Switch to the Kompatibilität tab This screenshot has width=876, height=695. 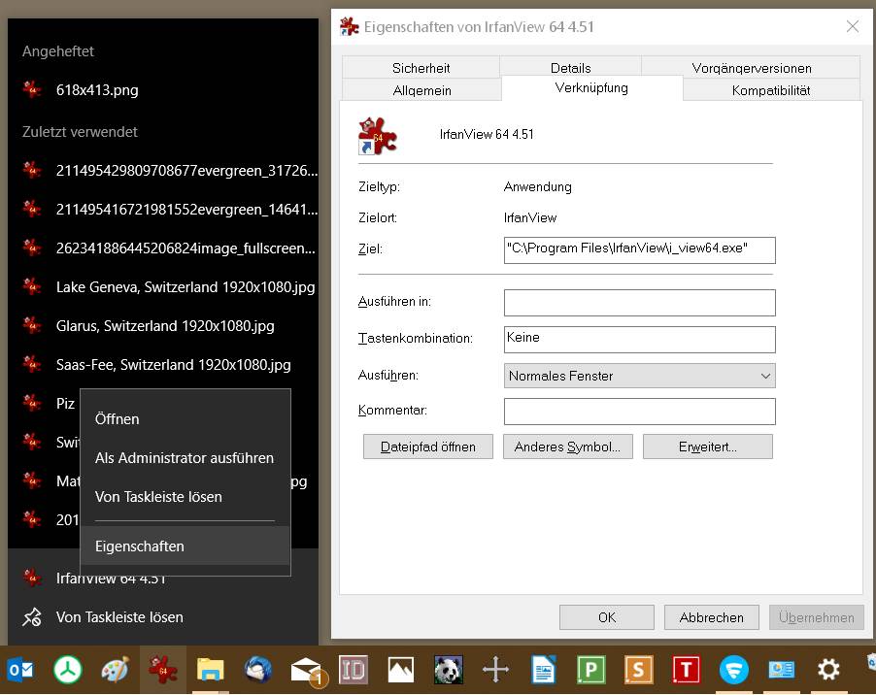pyautogui.click(x=770, y=90)
